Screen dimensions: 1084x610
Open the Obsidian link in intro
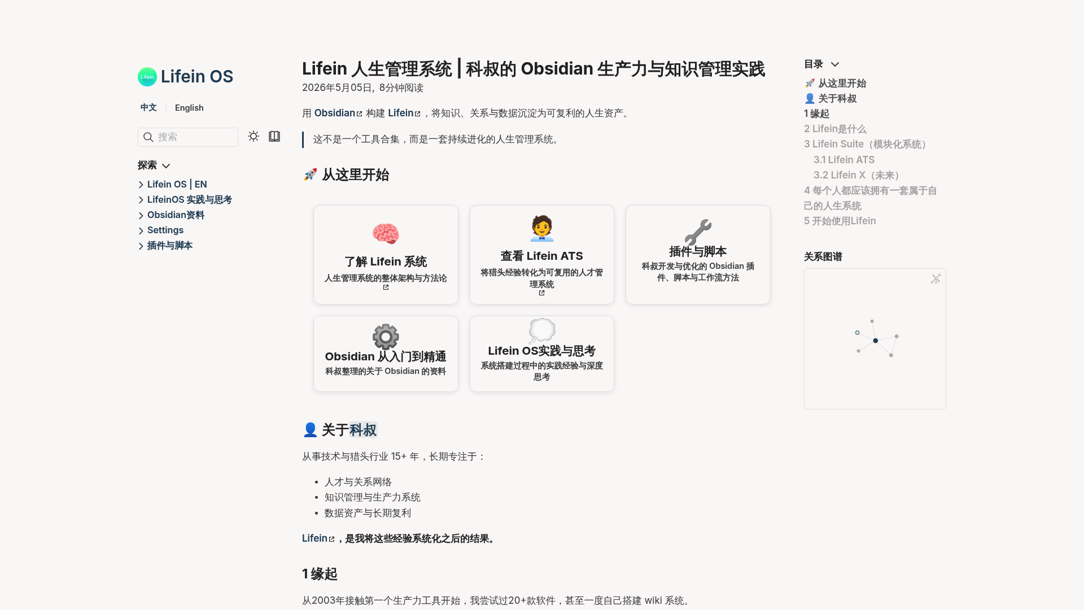tap(338, 113)
